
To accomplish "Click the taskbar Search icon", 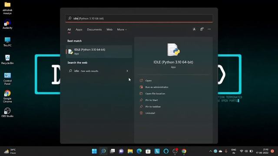I will pyautogui.click(x=103, y=151).
